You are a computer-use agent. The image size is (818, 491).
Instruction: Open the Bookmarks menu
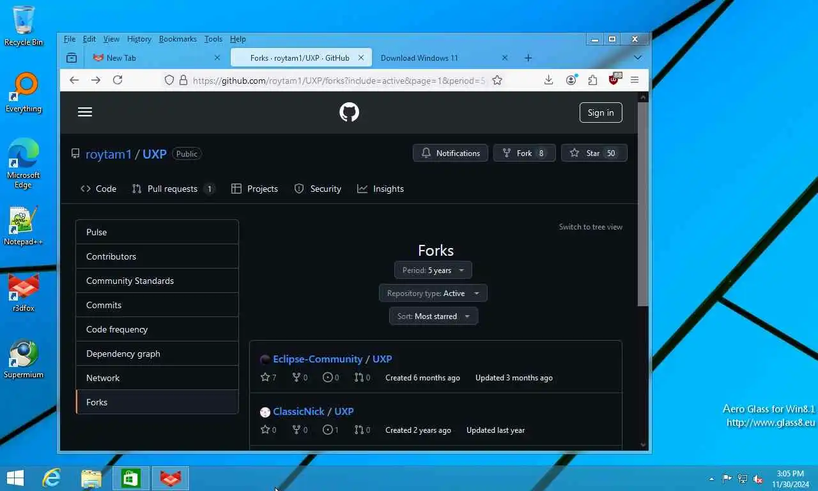[x=178, y=39]
